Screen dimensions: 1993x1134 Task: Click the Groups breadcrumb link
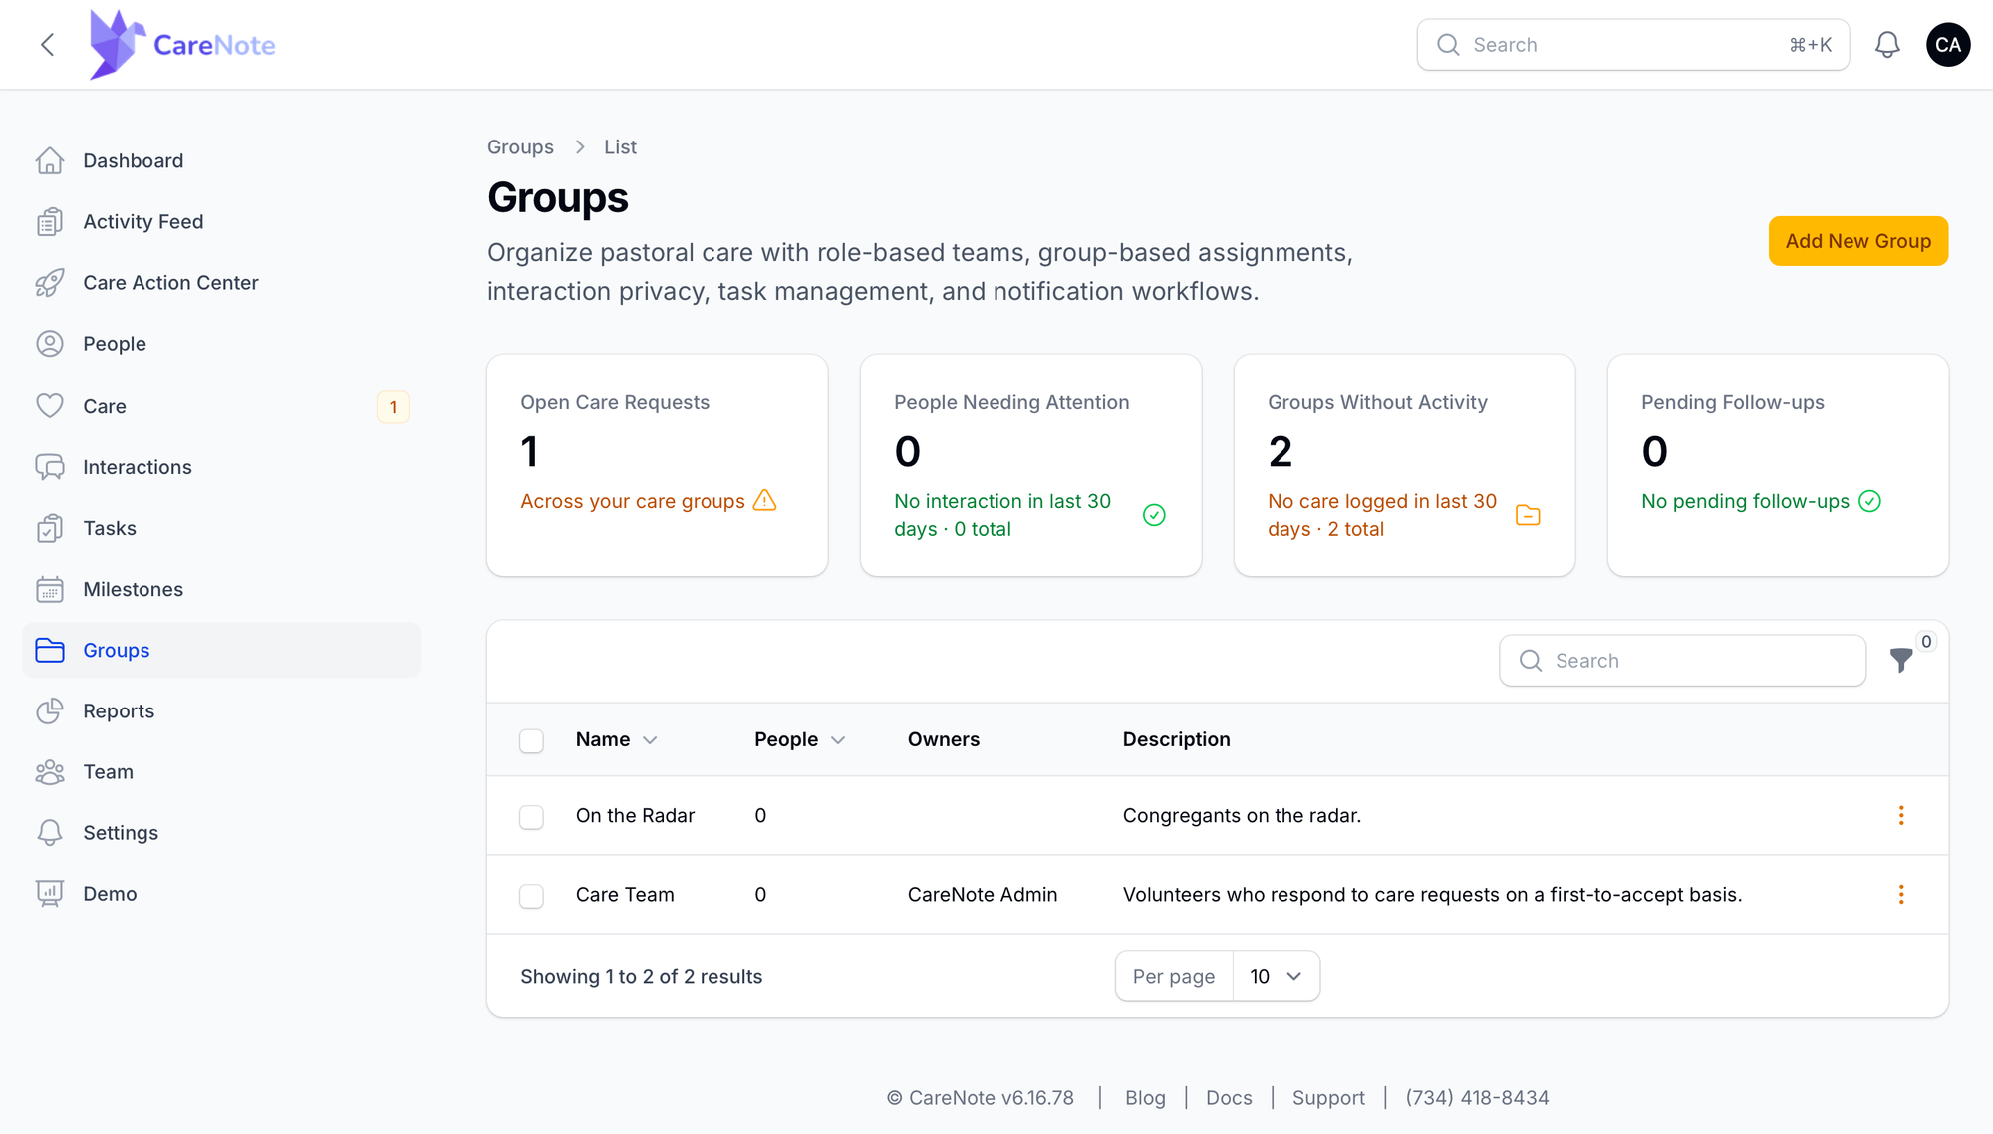(520, 146)
